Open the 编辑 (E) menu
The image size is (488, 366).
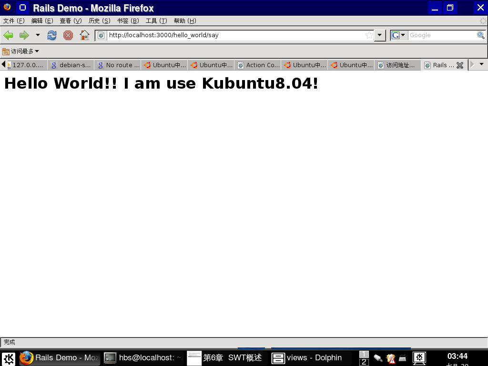[42, 21]
